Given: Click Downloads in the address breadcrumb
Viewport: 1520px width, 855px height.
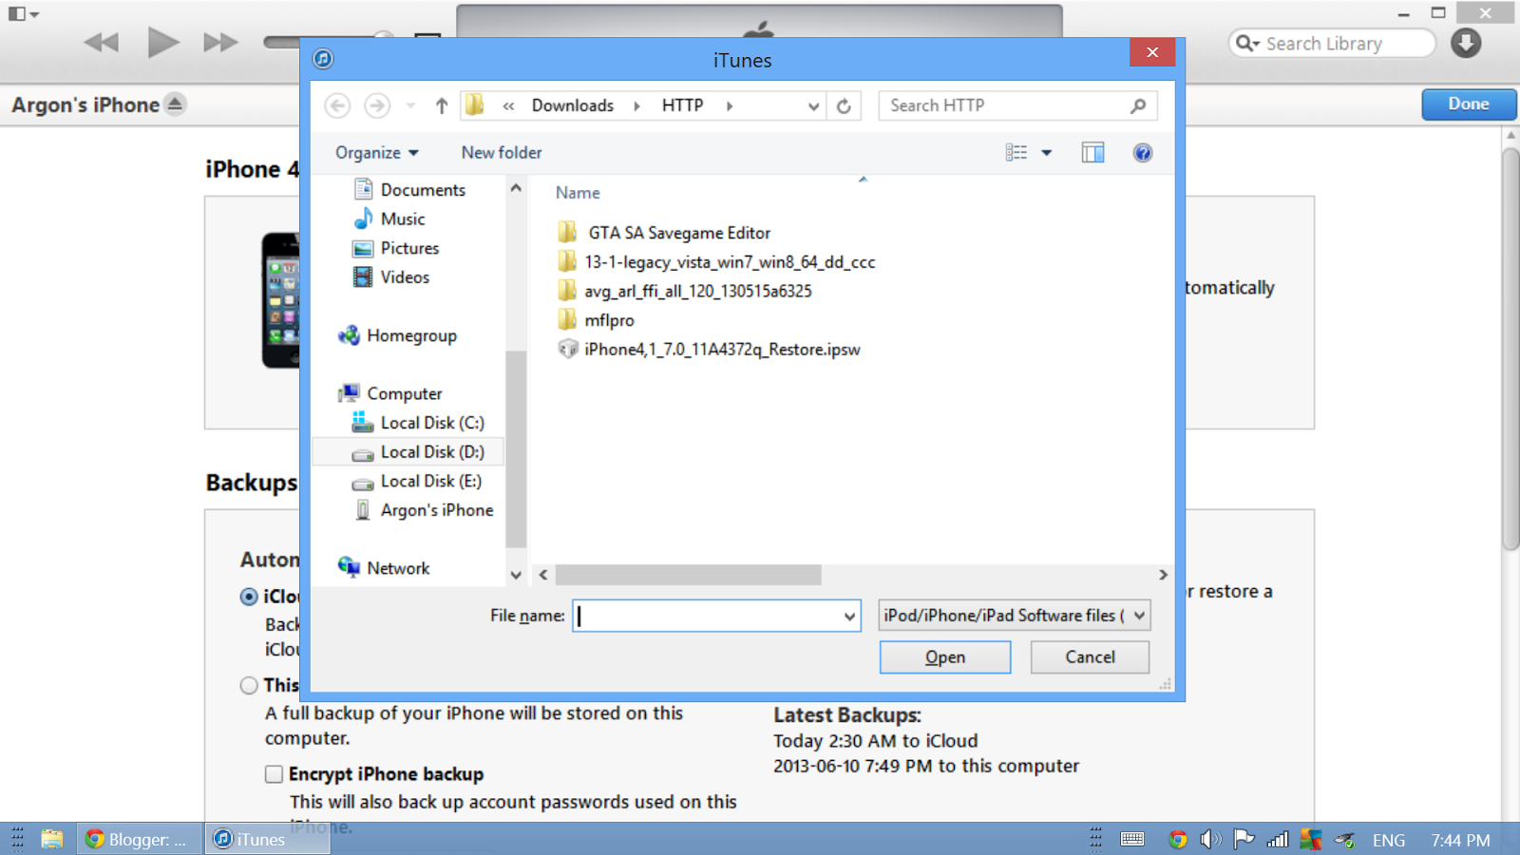Looking at the screenshot, I should pyautogui.click(x=573, y=105).
